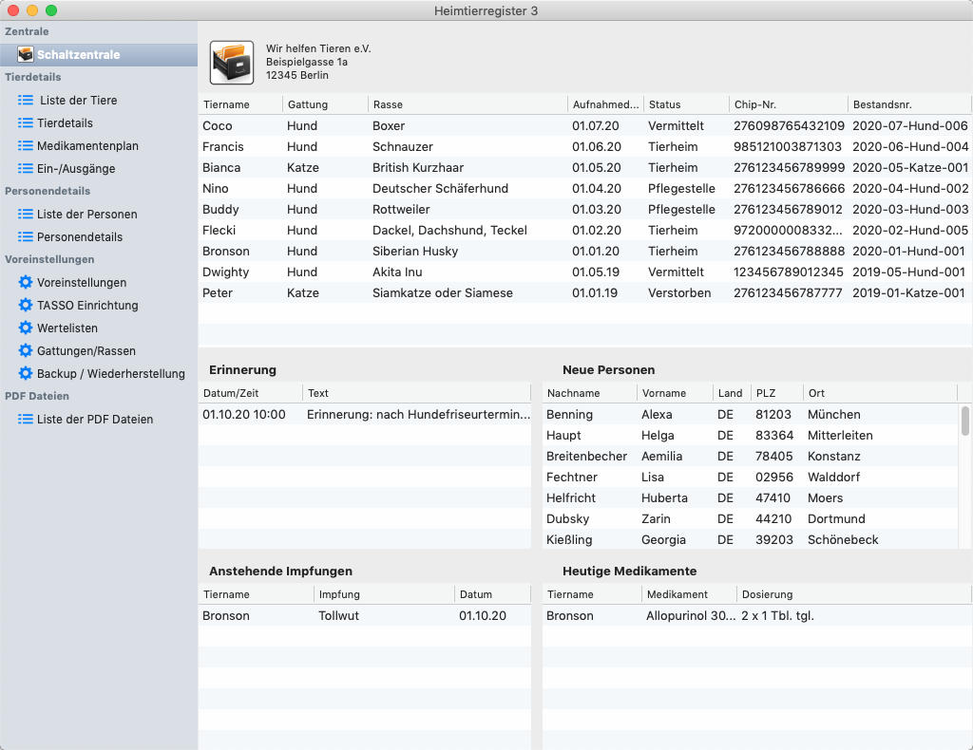973x750 pixels.
Task: Select the Coco row in animal table
Action: (585, 125)
